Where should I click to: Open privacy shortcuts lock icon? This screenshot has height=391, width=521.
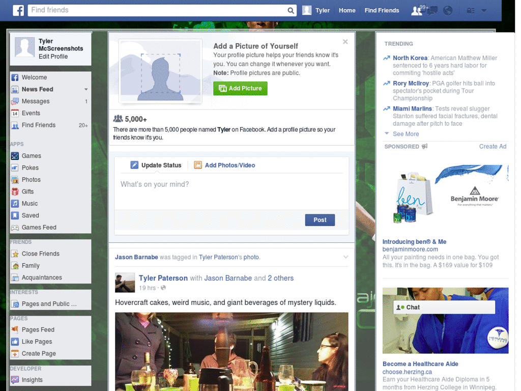click(470, 11)
